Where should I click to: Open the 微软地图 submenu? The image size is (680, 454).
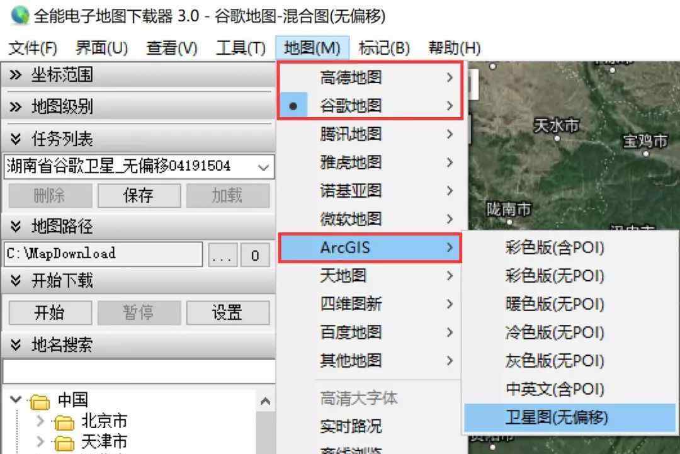373,219
